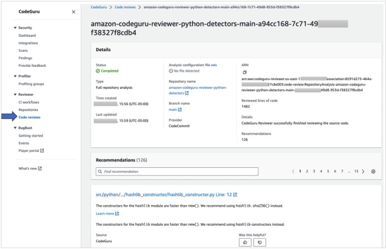Image resolution: width=387 pixels, height=249 pixels.
Task: Open Dashboard in sidebar
Action: pyautogui.click(x=27, y=35)
